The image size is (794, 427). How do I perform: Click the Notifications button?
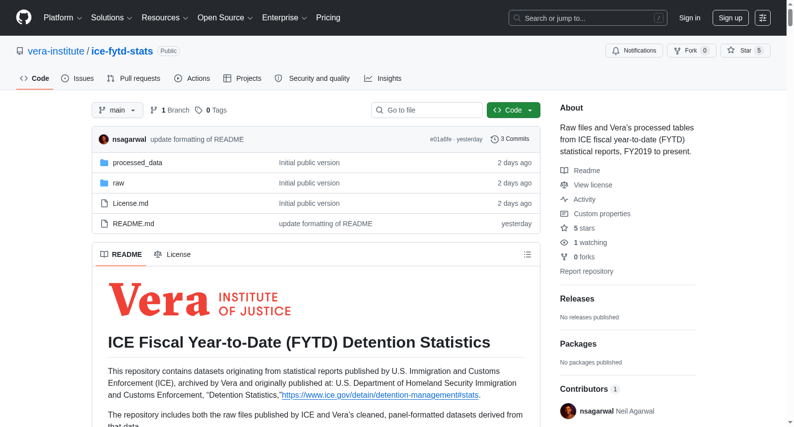[634, 51]
